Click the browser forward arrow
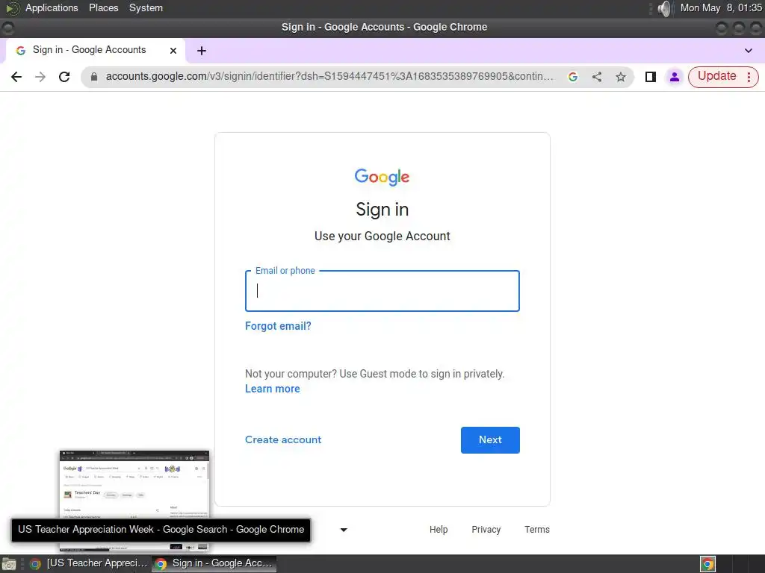Screen dimensions: 765x573 click(x=40, y=77)
